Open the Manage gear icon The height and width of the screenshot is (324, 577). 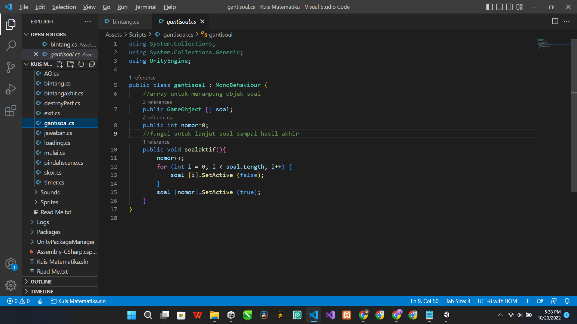coord(11,285)
